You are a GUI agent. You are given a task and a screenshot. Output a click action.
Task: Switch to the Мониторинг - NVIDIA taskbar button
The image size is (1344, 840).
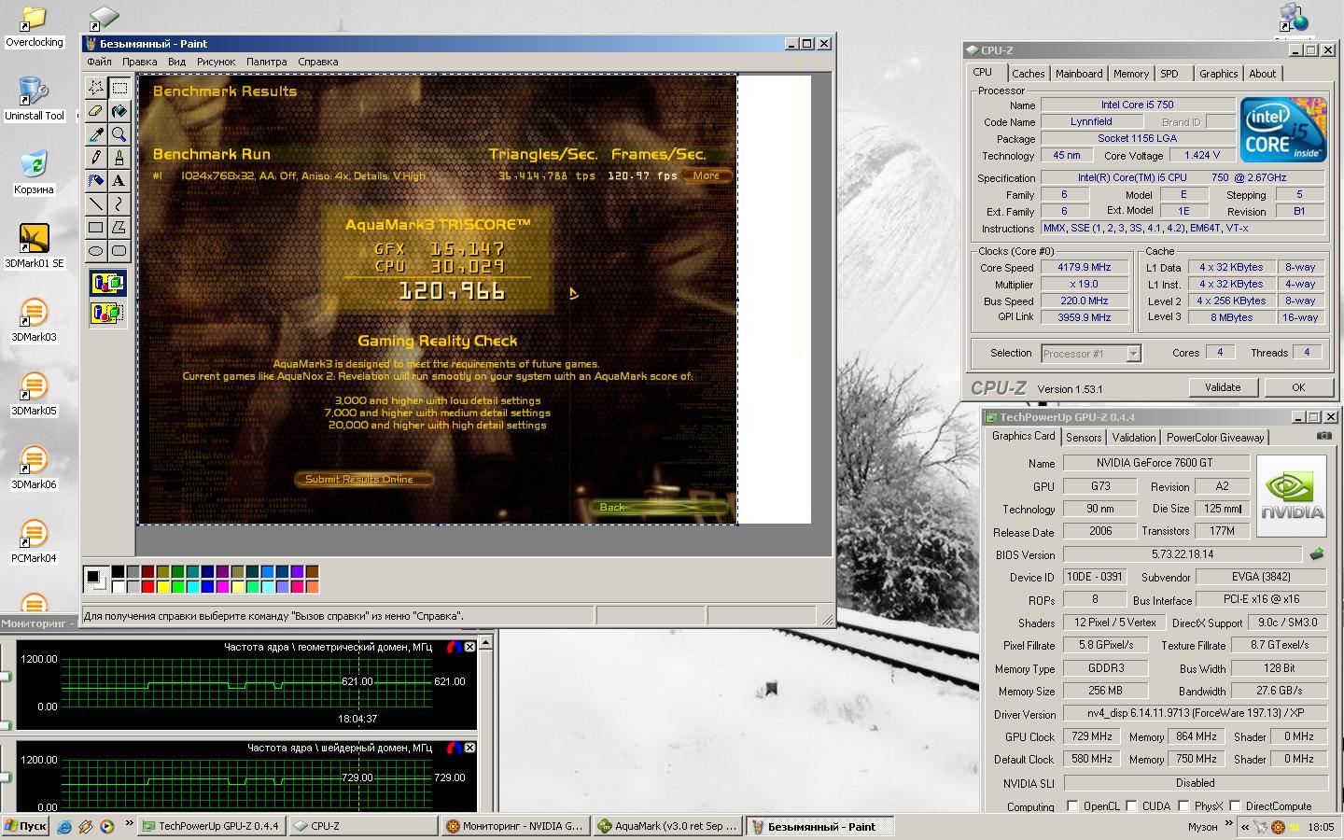tap(514, 826)
